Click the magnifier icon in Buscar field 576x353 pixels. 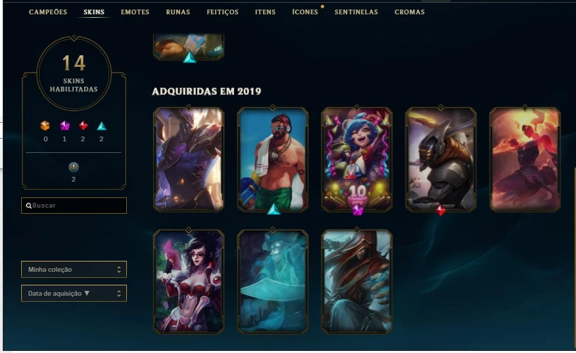click(x=29, y=206)
